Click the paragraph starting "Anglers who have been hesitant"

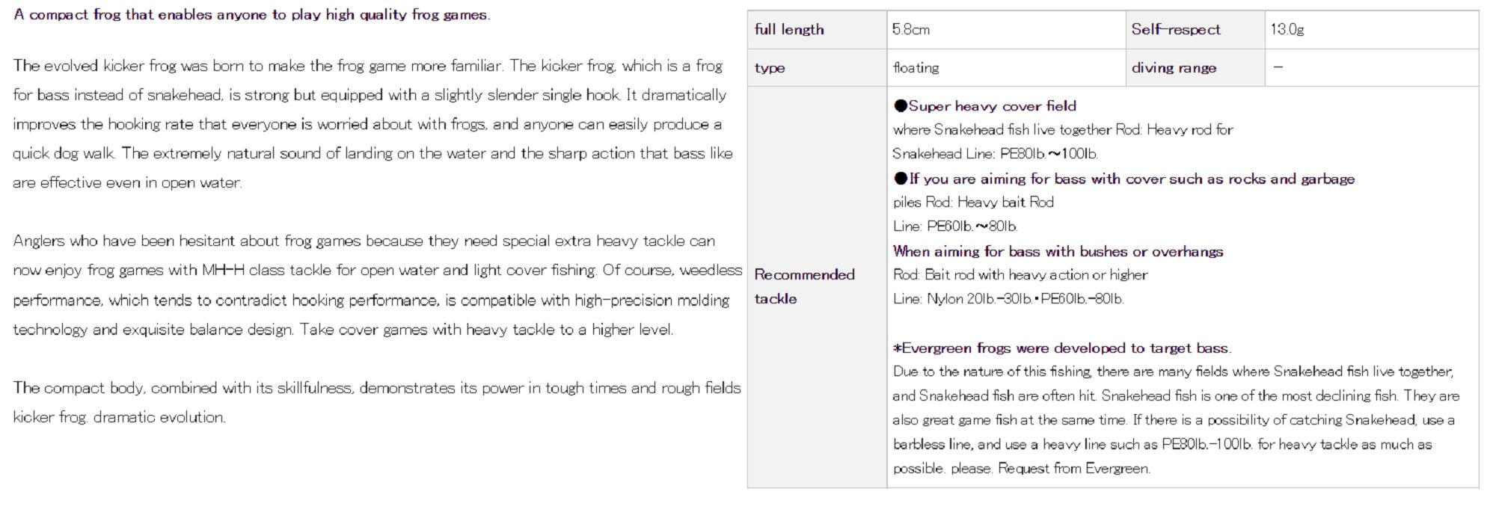pyautogui.click(x=377, y=285)
